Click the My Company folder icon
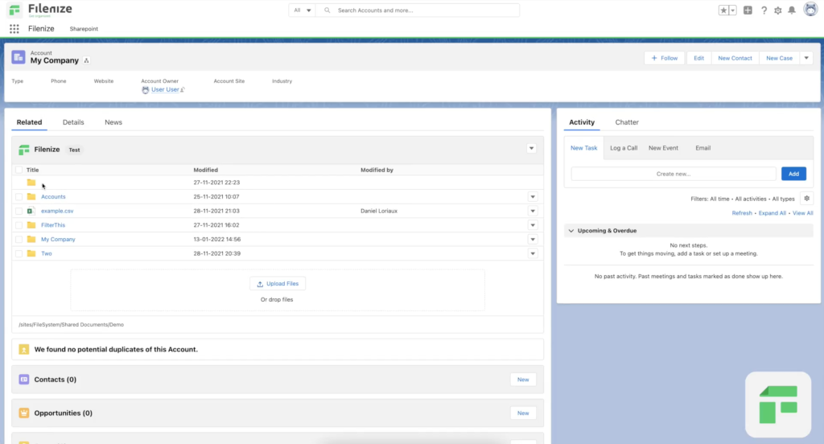The width and height of the screenshot is (824, 444). tap(31, 239)
